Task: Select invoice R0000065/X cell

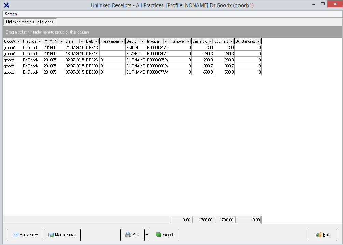Action: [158, 60]
